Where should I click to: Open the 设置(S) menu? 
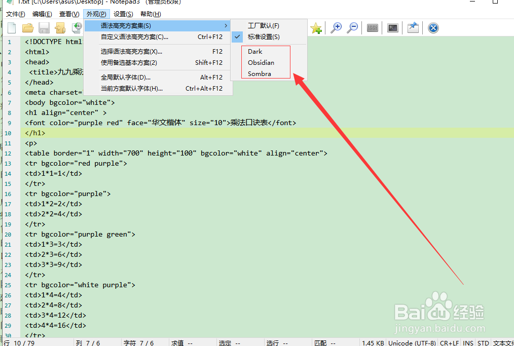(x=123, y=14)
